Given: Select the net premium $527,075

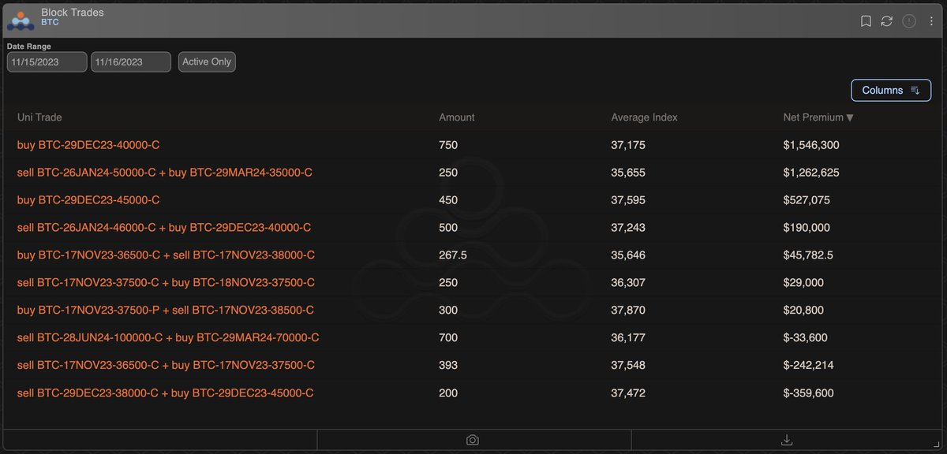Looking at the screenshot, I should (x=807, y=200).
